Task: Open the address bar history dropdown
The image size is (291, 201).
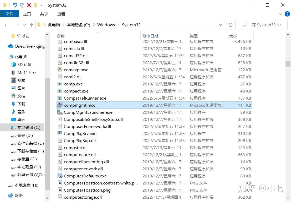Action: click(x=220, y=25)
